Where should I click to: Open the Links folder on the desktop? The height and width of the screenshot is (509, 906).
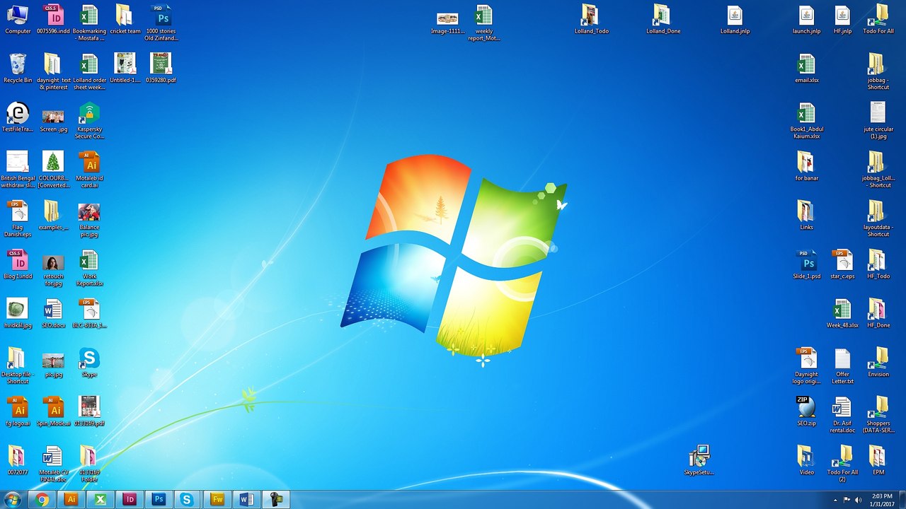806,215
